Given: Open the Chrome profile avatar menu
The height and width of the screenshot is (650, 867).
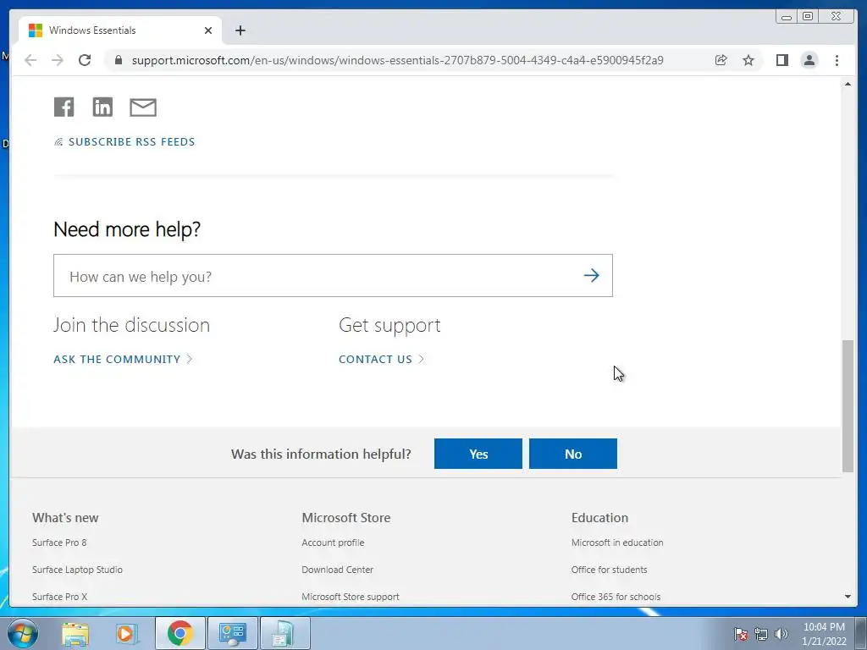Looking at the screenshot, I should pyautogui.click(x=809, y=60).
